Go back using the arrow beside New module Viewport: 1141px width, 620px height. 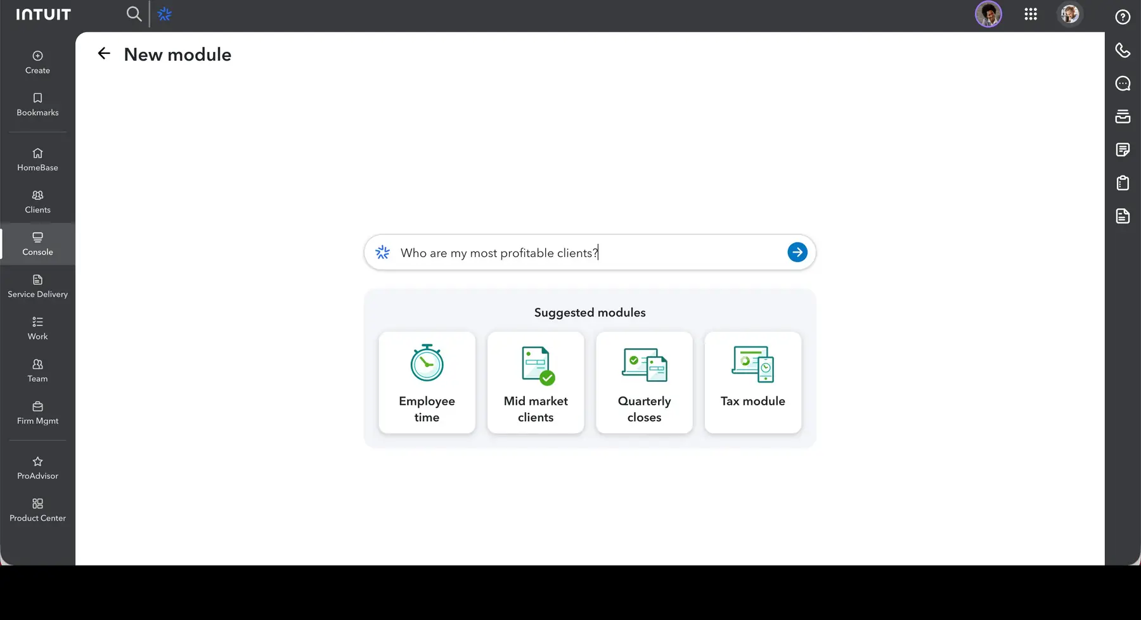click(104, 54)
